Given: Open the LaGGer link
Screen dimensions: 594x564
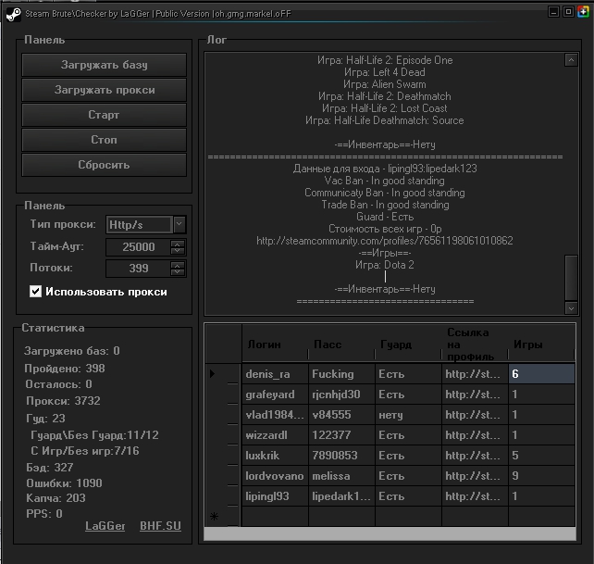Looking at the screenshot, I should click(105, 526).
